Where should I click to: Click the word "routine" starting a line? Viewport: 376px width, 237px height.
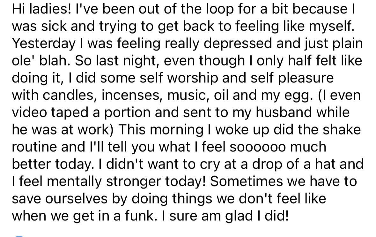(x=34, y=147)
